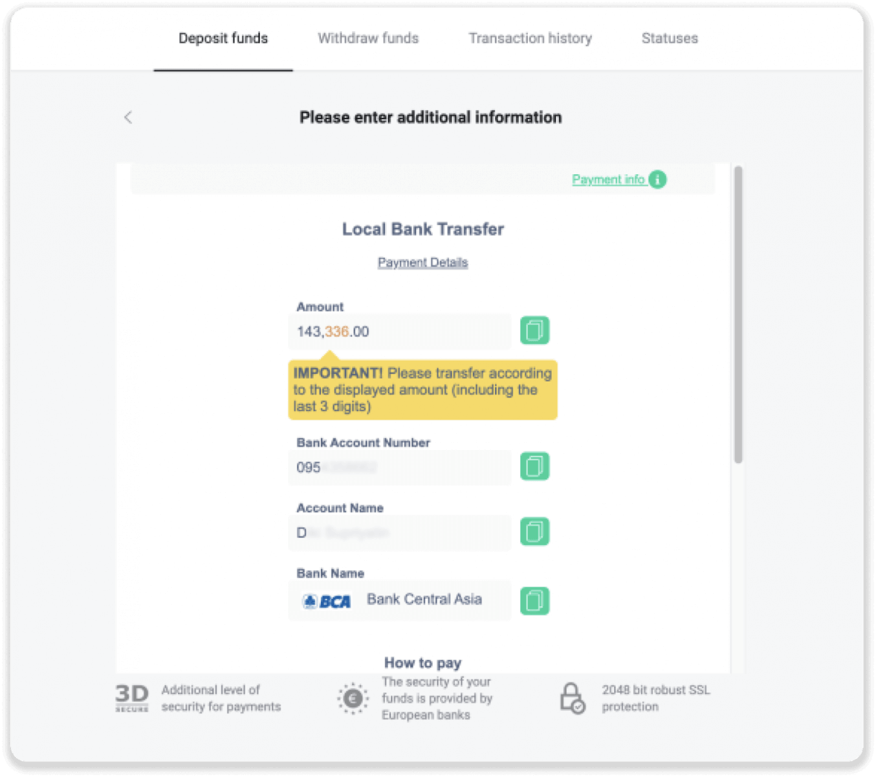Copy the Account Name
The height and width of the screenshot is (777, 876).
tap(534, 532)
